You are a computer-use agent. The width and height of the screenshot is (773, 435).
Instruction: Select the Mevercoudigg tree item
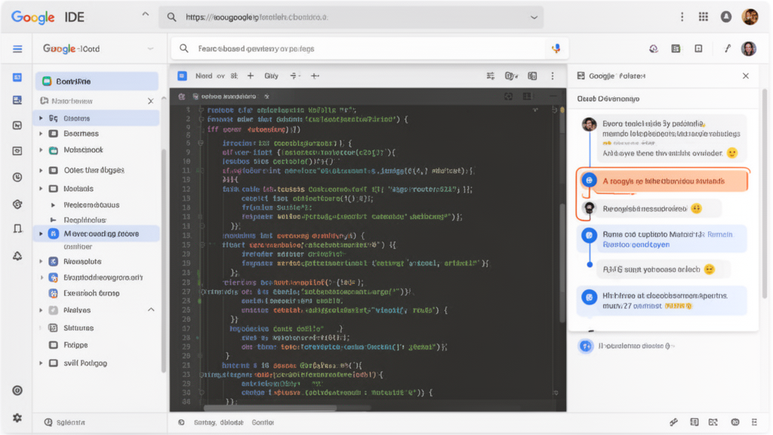pos(97,234)
